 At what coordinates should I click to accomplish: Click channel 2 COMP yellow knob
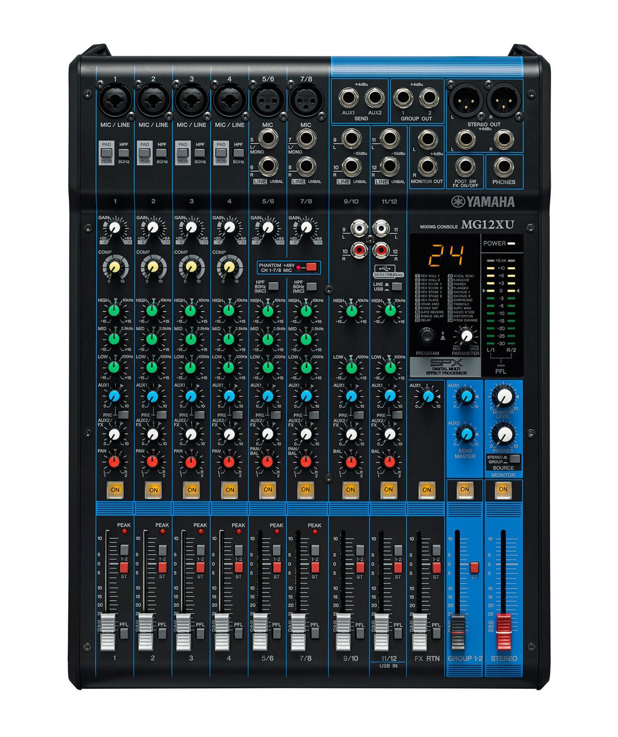pos(153,267)
